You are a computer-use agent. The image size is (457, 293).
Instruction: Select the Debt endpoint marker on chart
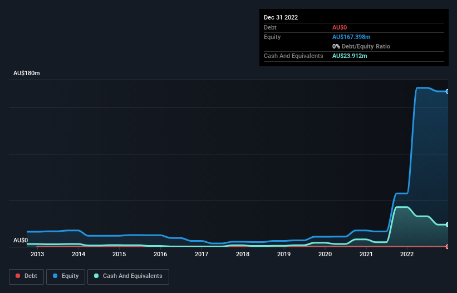click(448, 247)
